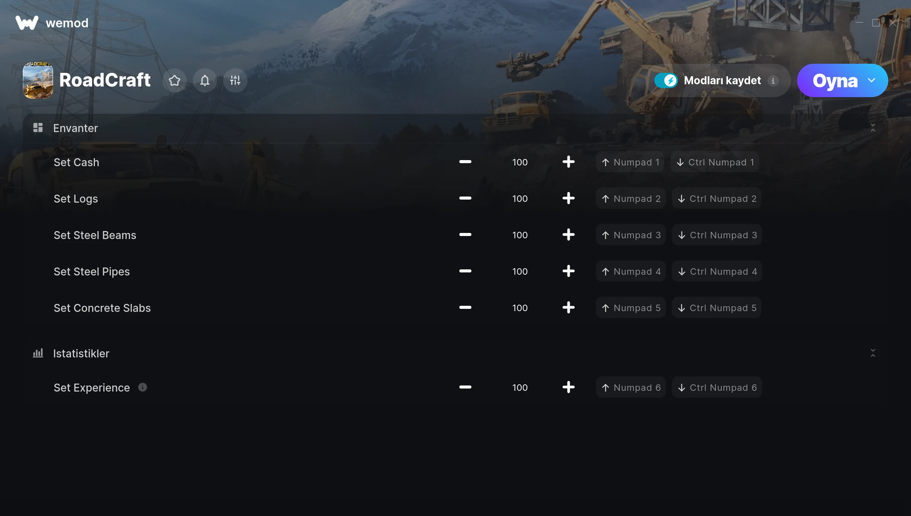Image resolution: width=911 pixels, height=516 pixels.
Task: Change the Ctrl Numpad 5 decrease hotkey
Action: point(717,308)
